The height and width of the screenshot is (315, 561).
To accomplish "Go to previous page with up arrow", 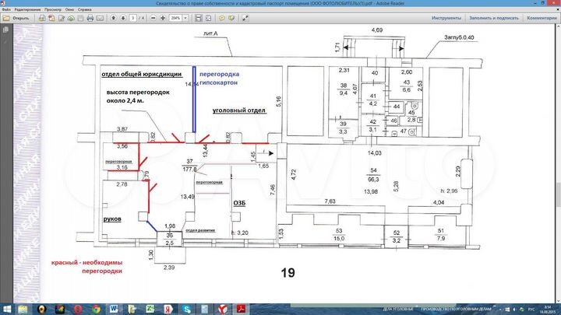I will pyautogui.click(x=115, y=17).
